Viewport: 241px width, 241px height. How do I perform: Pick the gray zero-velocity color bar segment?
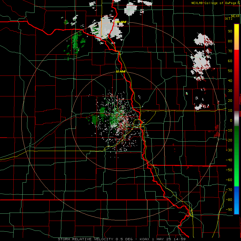coord(236,119)
